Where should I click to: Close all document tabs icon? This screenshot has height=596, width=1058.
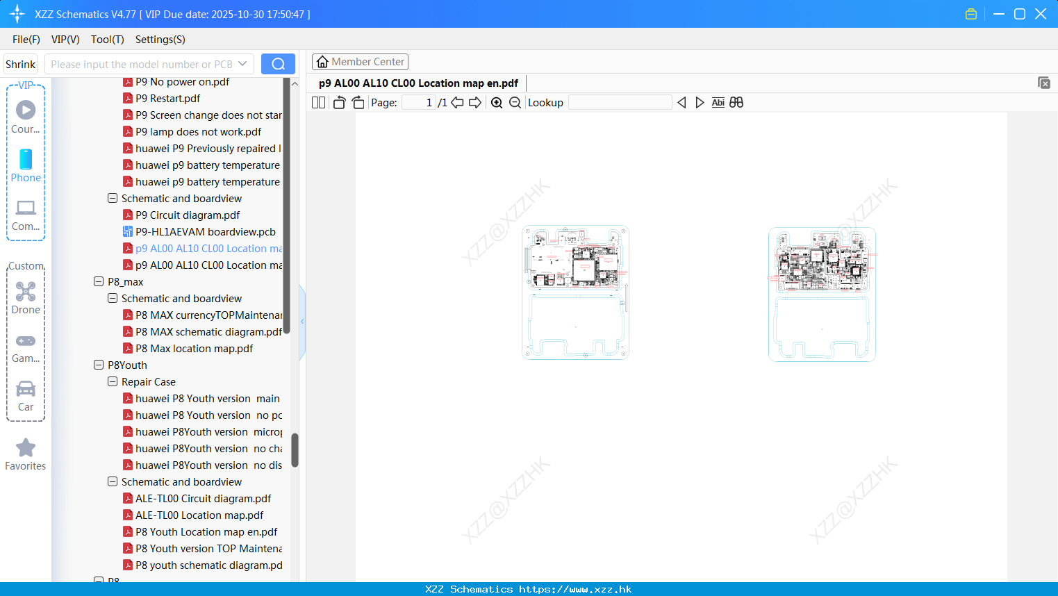pyautogui.click(x=1043, y=83)
